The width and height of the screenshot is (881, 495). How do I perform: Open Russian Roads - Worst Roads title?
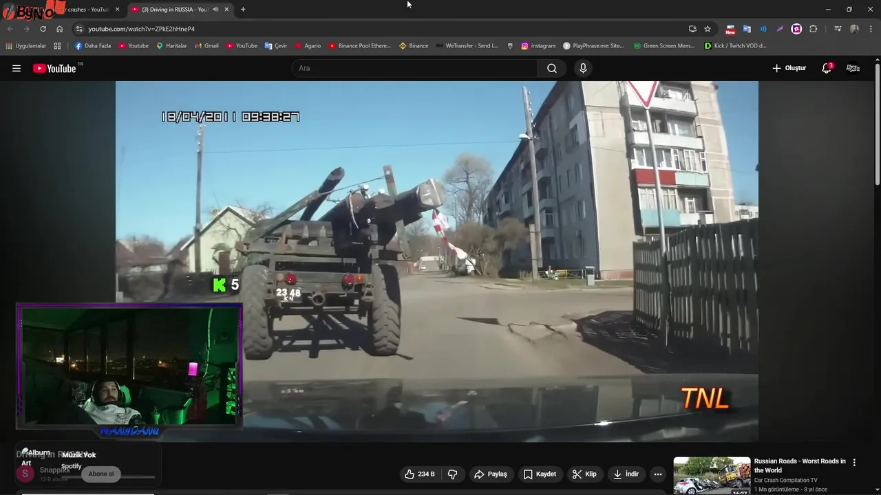point(800,465)
